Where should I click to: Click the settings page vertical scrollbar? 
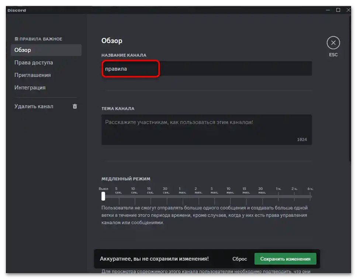[x=350, y=89]
